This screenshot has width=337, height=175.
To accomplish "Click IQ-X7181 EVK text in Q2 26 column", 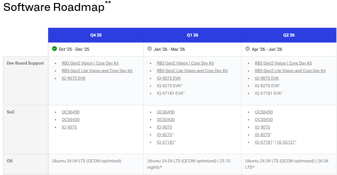I will pos(269,93).
